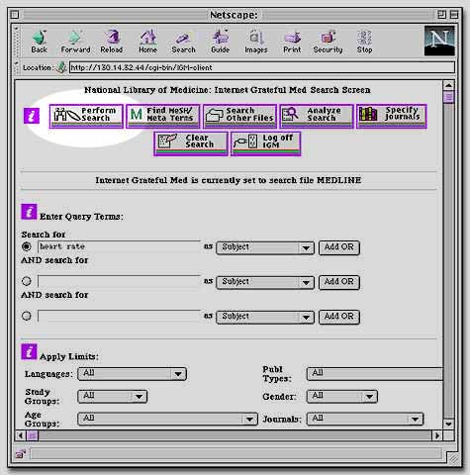Click the vertical scrollbar down arrow

click(x=448, y=424)
